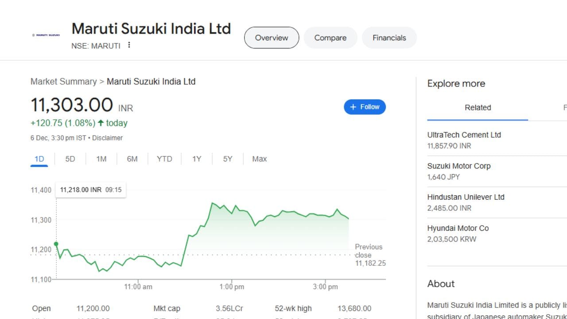Switch to the Compare tab
This screenshot has width=567, height=319.
330,38
